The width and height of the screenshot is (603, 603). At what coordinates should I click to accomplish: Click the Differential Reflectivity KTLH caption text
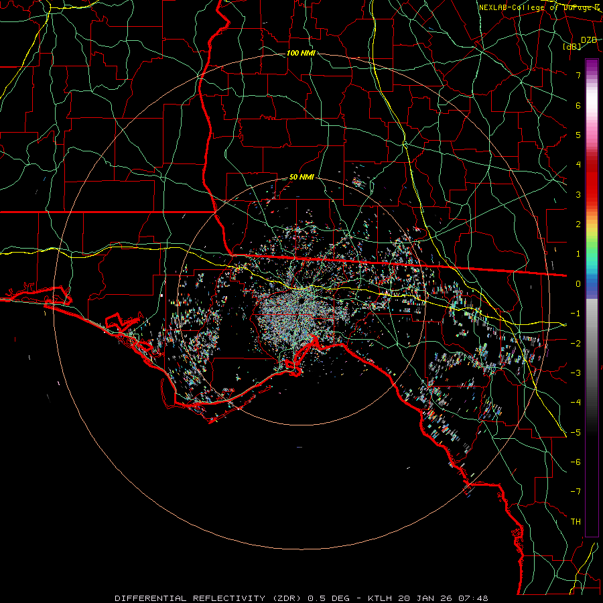click(301, 598)
